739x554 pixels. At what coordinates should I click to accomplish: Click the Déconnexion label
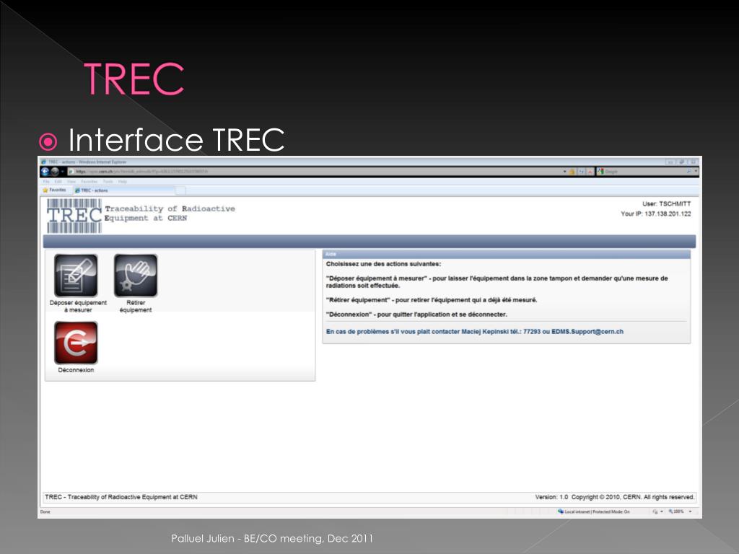76,370
